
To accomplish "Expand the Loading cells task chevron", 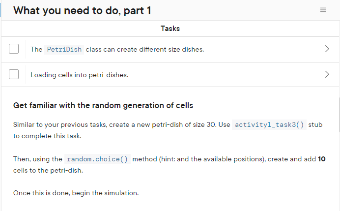I will coord(327,75).
